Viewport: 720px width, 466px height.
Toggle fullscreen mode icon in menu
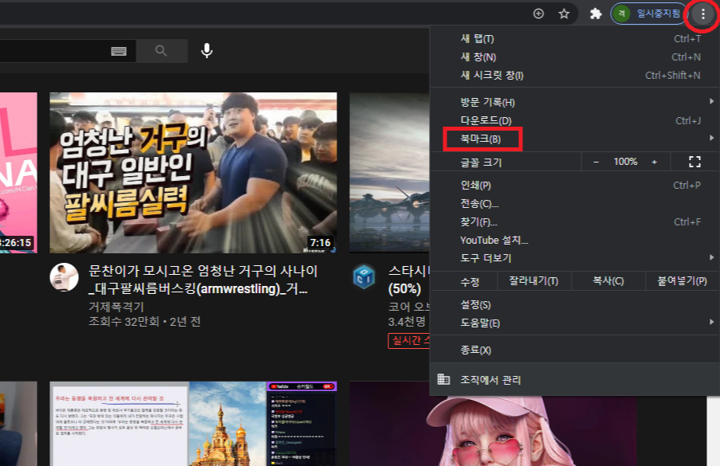[x=694, y=162]
